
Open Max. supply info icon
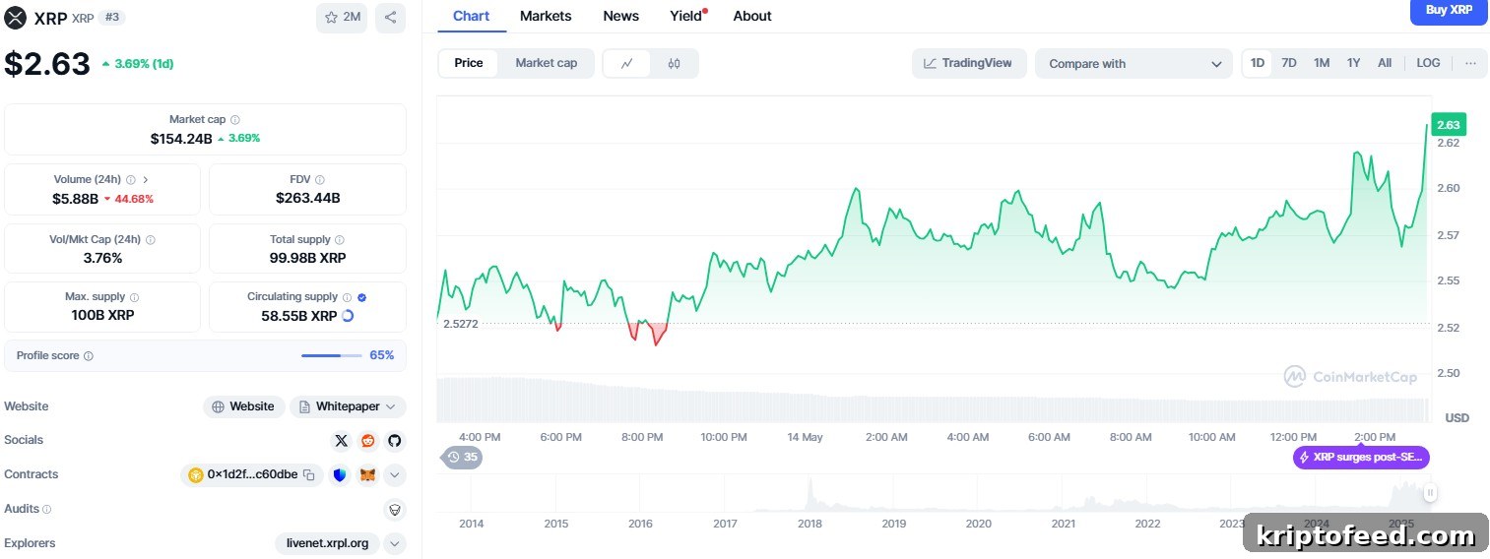click(x=134, y=297)
